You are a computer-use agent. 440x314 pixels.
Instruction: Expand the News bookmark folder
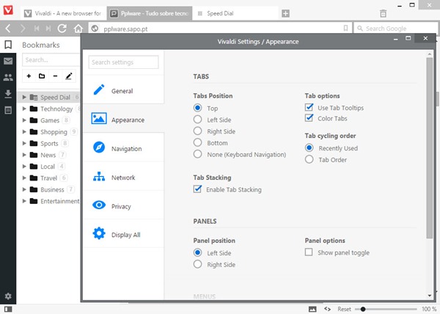[24, 155]
